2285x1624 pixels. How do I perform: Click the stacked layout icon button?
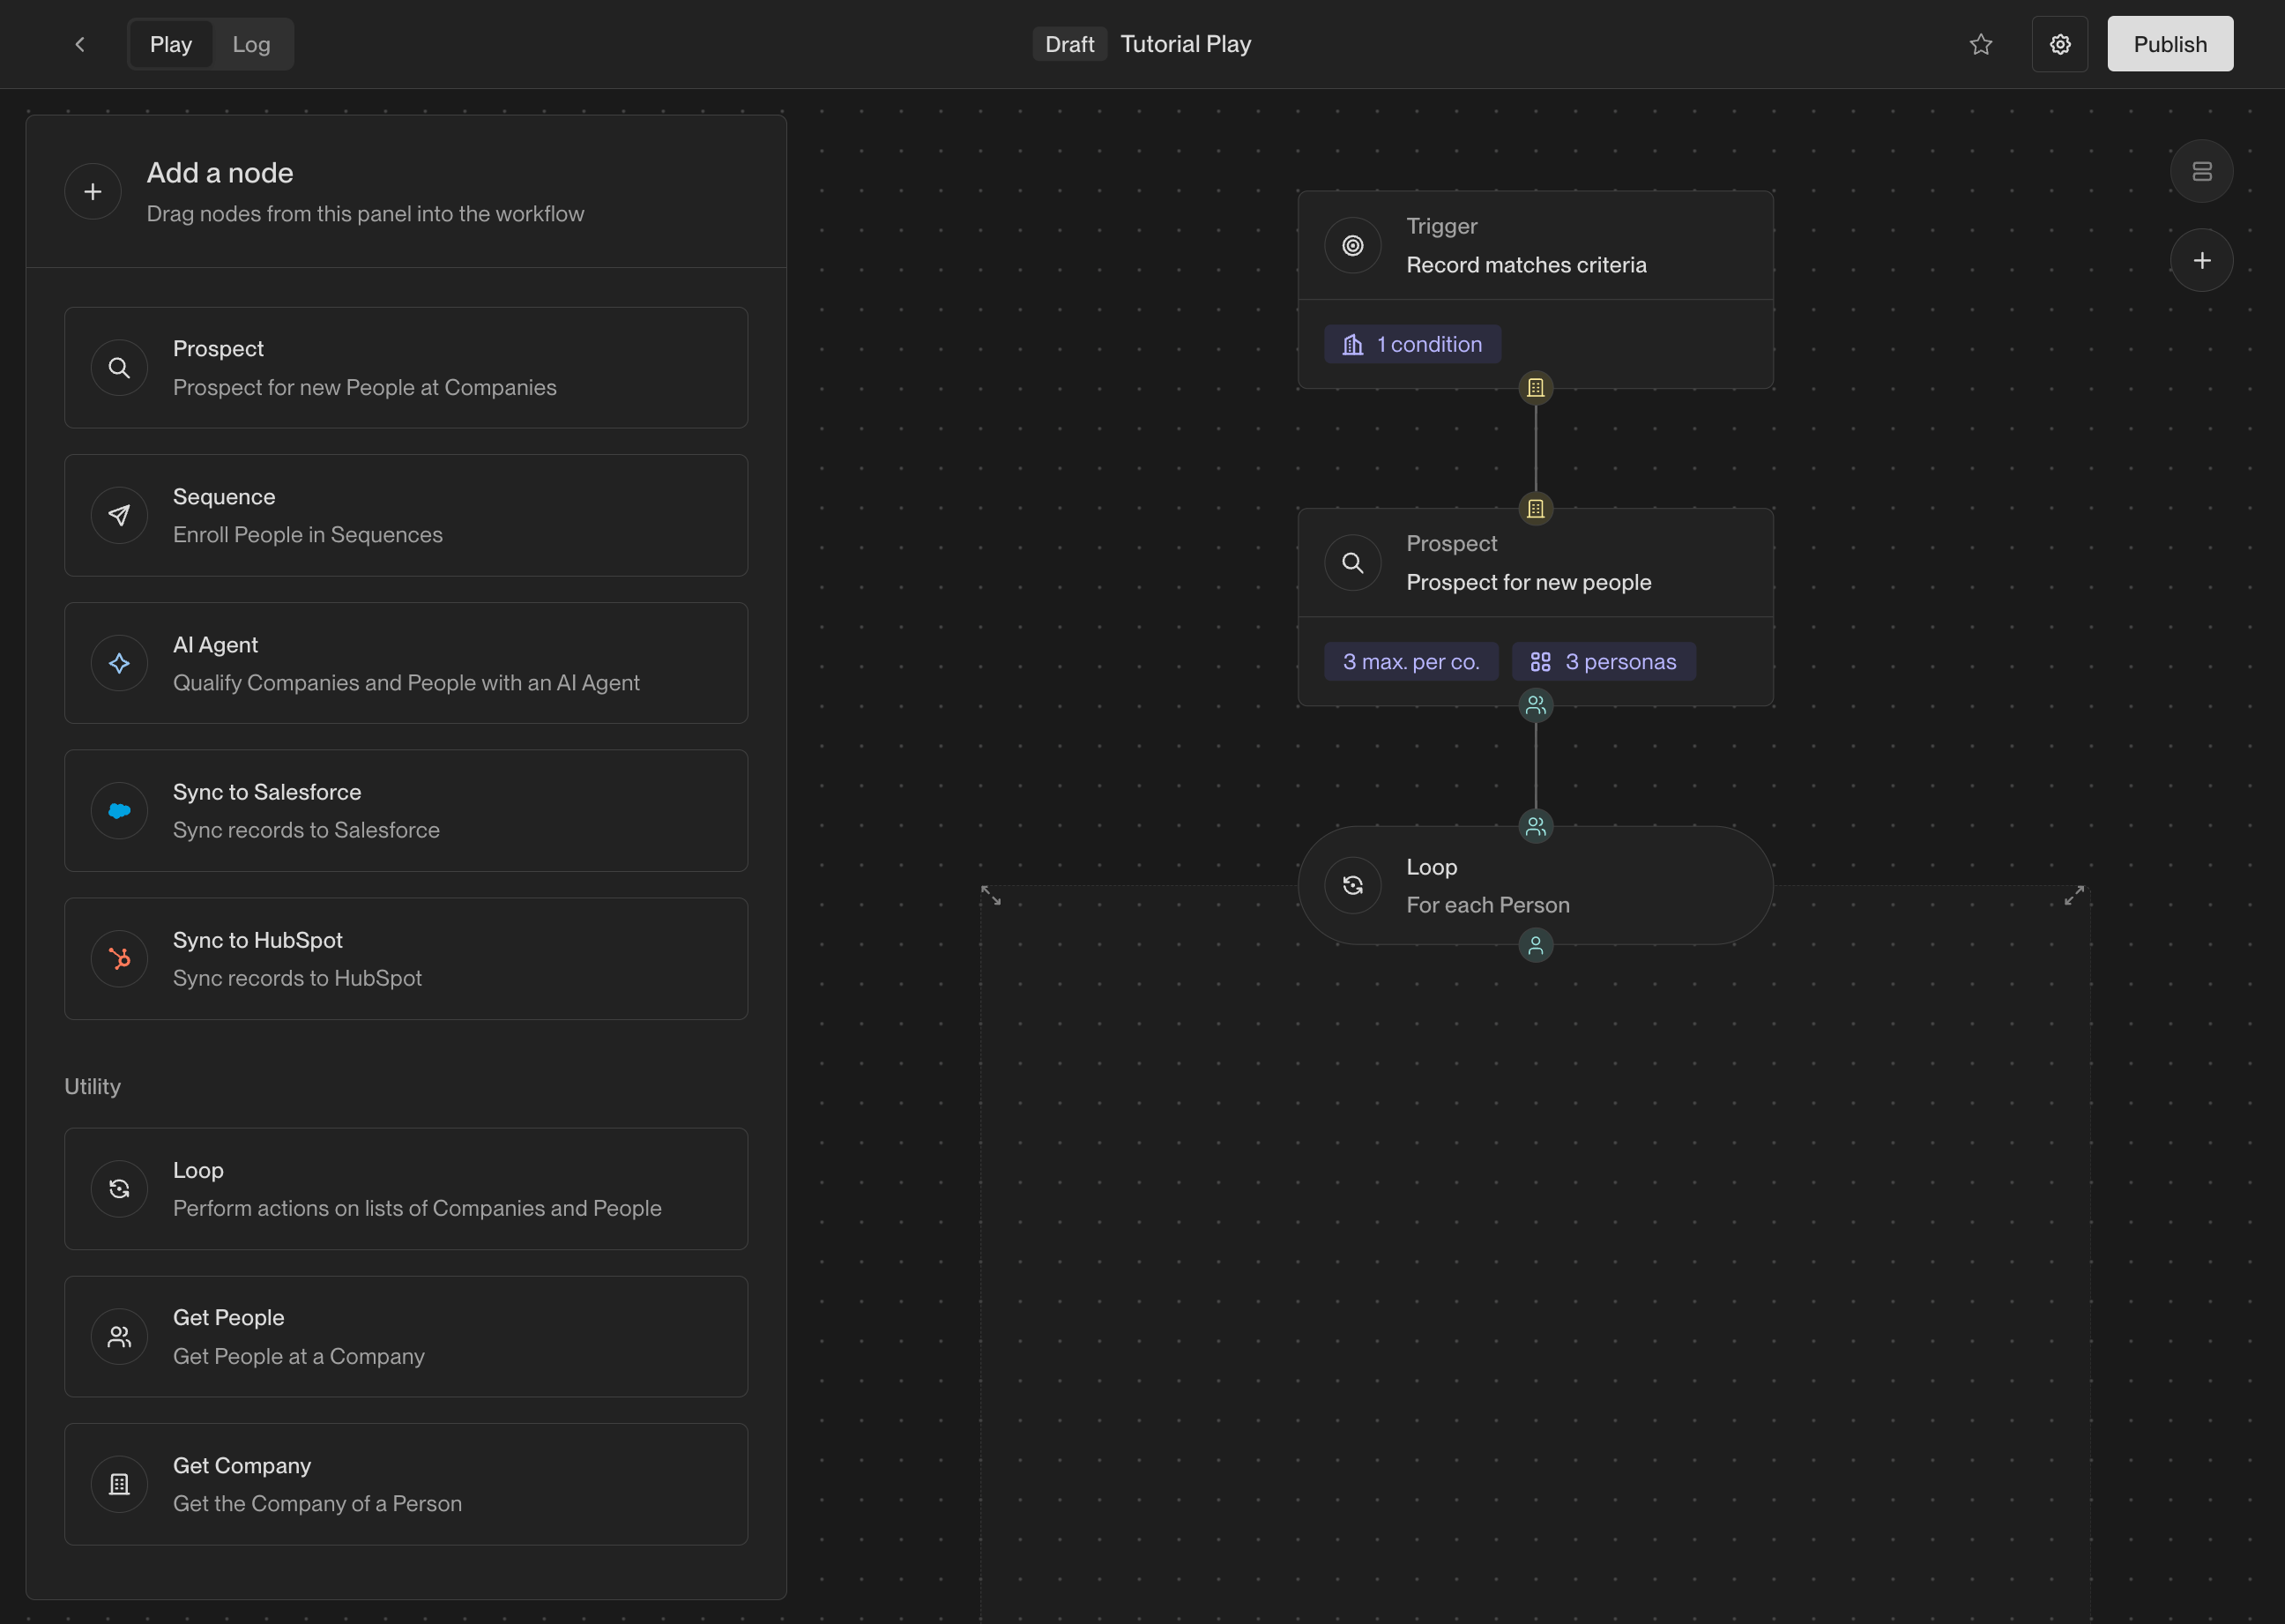(x=2201, y=171)
